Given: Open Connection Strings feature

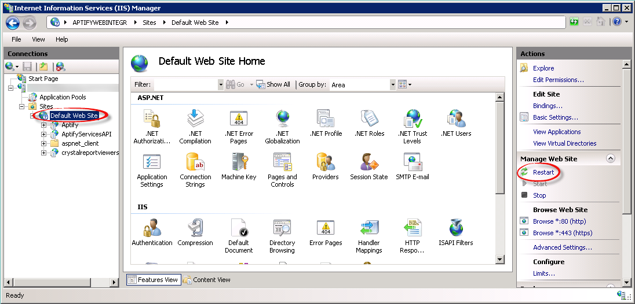Looking at the screenshot, I should click(195, 170).
